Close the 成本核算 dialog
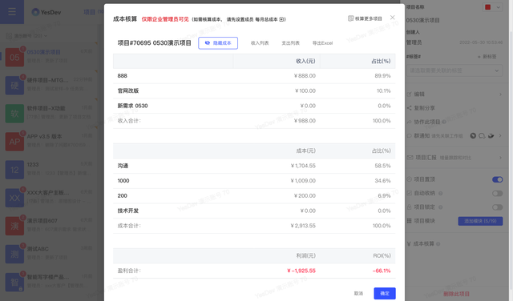The width and height of the screenshot is (513, 301). pyautogui.click(x=392, y=18)
